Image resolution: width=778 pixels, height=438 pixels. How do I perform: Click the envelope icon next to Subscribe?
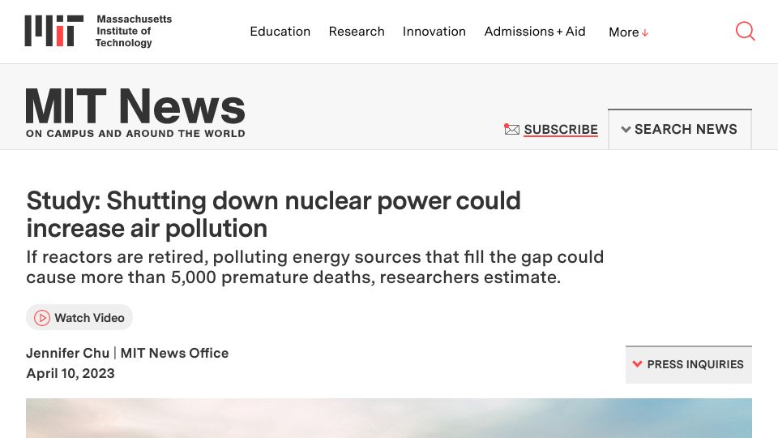(511, 129)
